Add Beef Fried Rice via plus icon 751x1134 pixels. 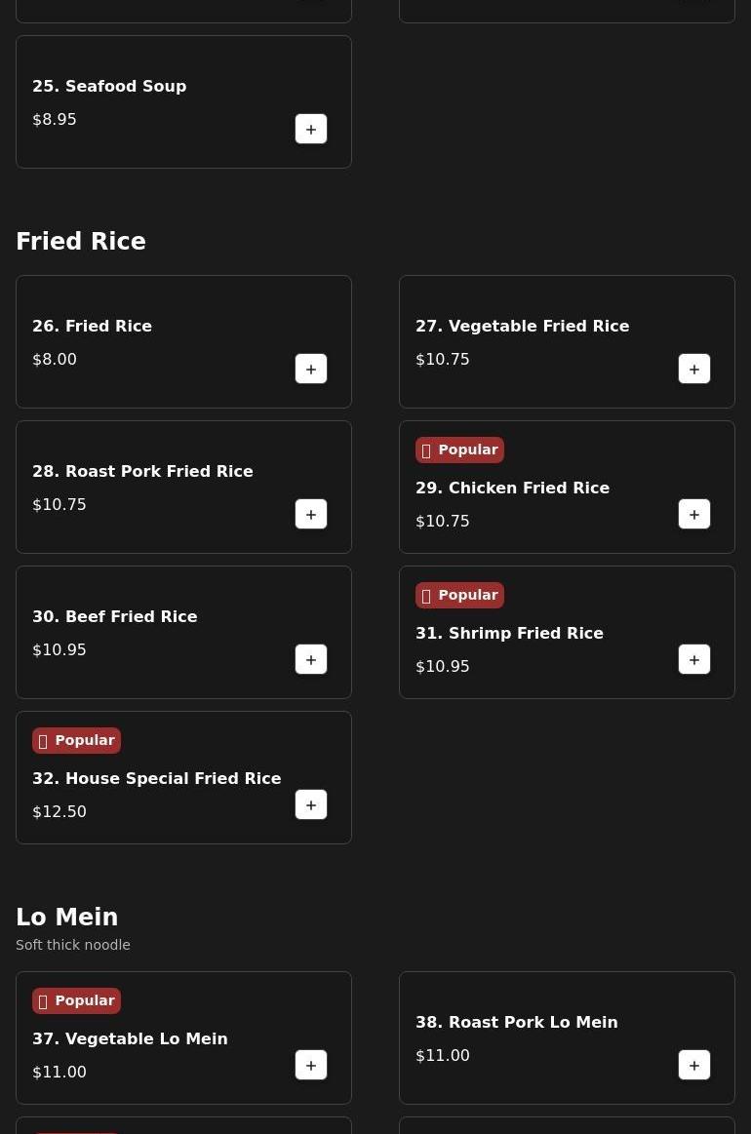point(311,659)
